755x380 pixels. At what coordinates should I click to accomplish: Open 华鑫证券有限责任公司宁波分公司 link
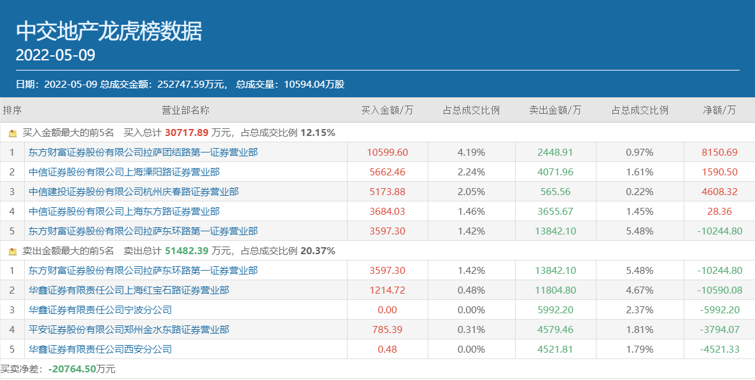click(x=100, y=310)
